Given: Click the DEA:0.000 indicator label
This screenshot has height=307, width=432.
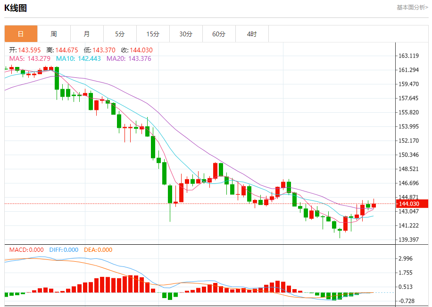Looking at the screenshot, I should tap(98, 250).
